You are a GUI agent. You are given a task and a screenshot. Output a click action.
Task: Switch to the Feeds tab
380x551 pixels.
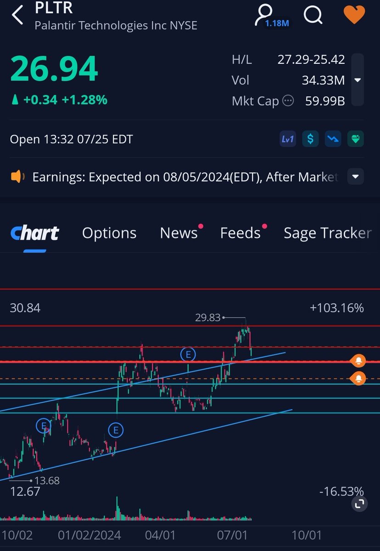[x=241, y=233]
